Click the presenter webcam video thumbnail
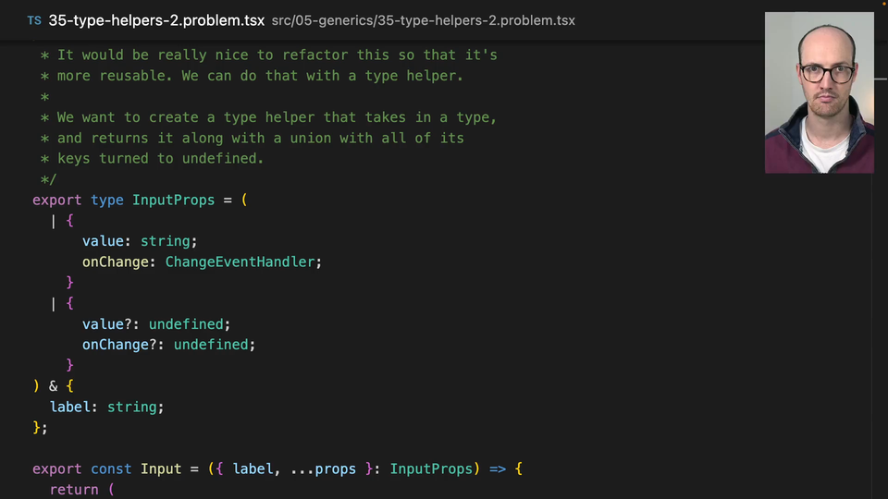 tap(819, 92)
